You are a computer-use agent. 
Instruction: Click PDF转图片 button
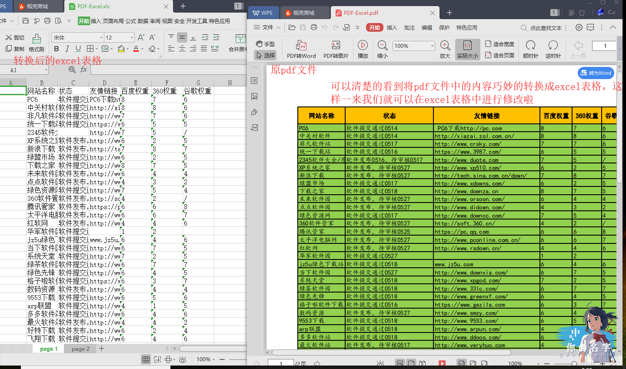point(336,50)
